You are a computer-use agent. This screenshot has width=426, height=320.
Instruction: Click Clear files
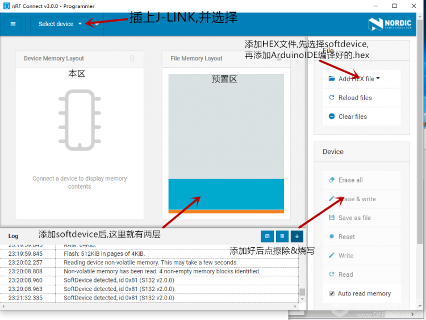(362, 117)
